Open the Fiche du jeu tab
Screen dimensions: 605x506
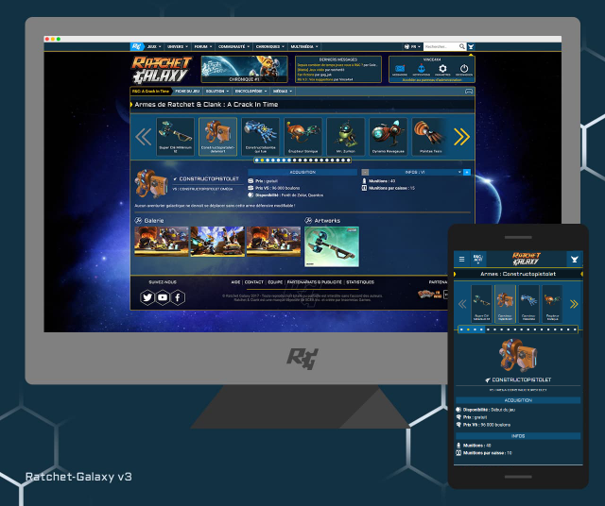click(x=187, y=92)
